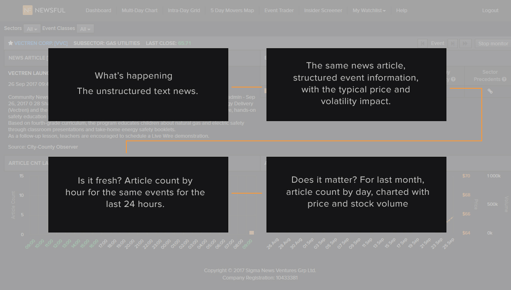
Task: Go to the previous event
Action: pyautogui.click(x=422, y=43)
